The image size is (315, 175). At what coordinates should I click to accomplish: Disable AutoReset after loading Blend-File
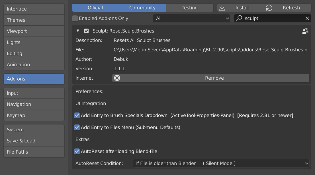click(x=77, y=151)
